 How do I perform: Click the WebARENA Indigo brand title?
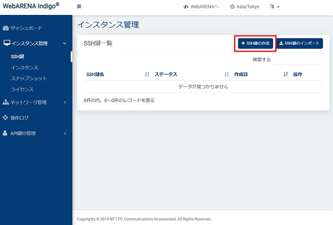[31, 6]
